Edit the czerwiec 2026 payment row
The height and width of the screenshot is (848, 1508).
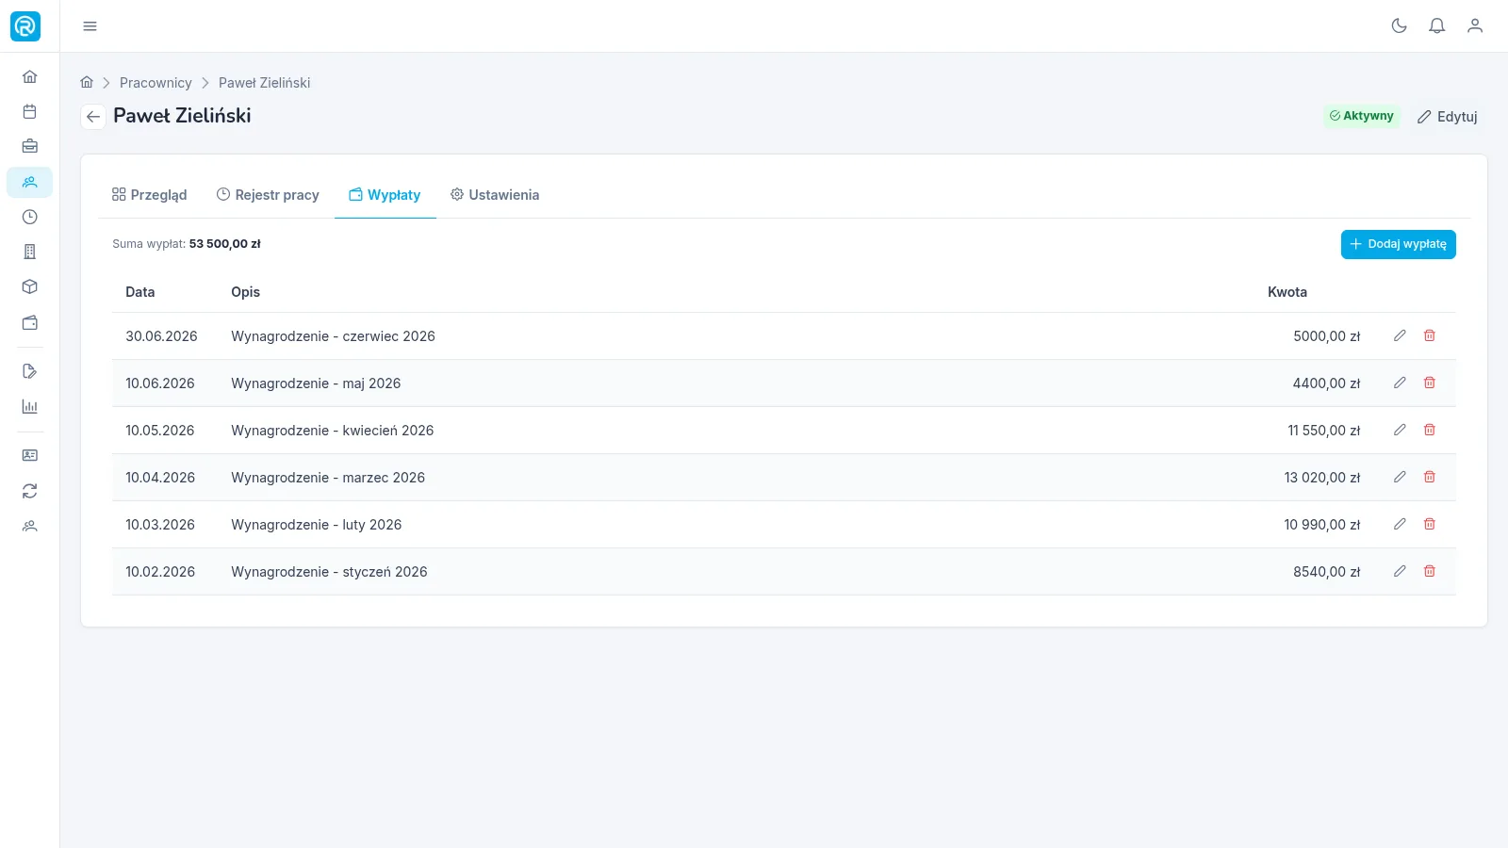pos(1400,335)
